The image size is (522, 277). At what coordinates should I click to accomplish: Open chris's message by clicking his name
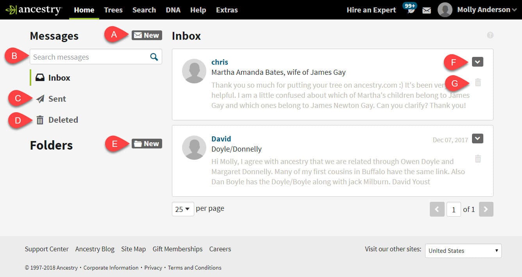pos(220,62)
